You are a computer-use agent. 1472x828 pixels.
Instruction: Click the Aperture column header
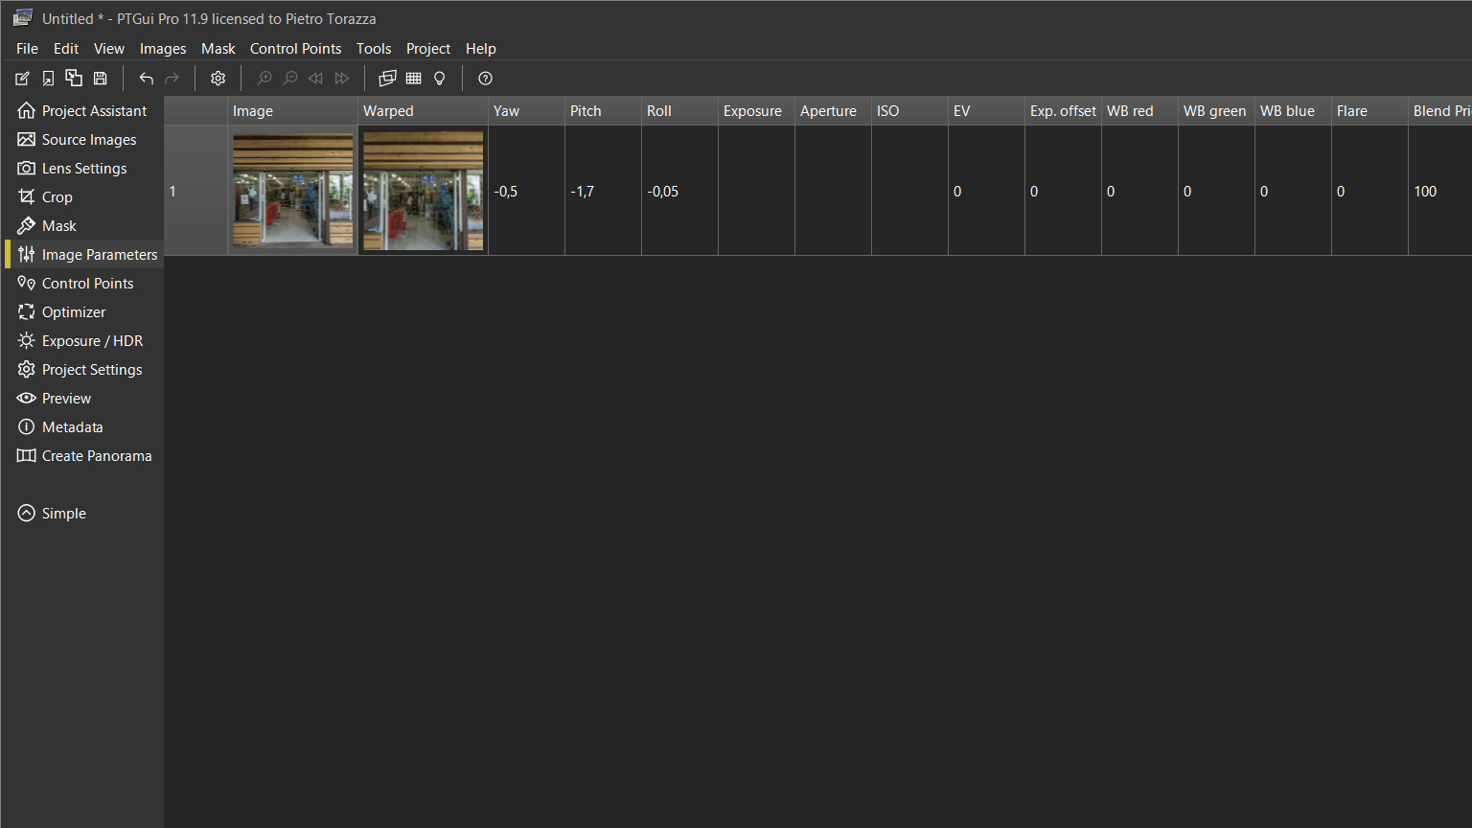pos(833,111)
